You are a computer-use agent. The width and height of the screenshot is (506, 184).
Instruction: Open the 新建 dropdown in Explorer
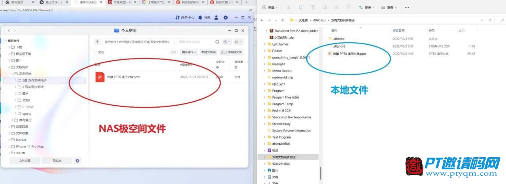270,7
